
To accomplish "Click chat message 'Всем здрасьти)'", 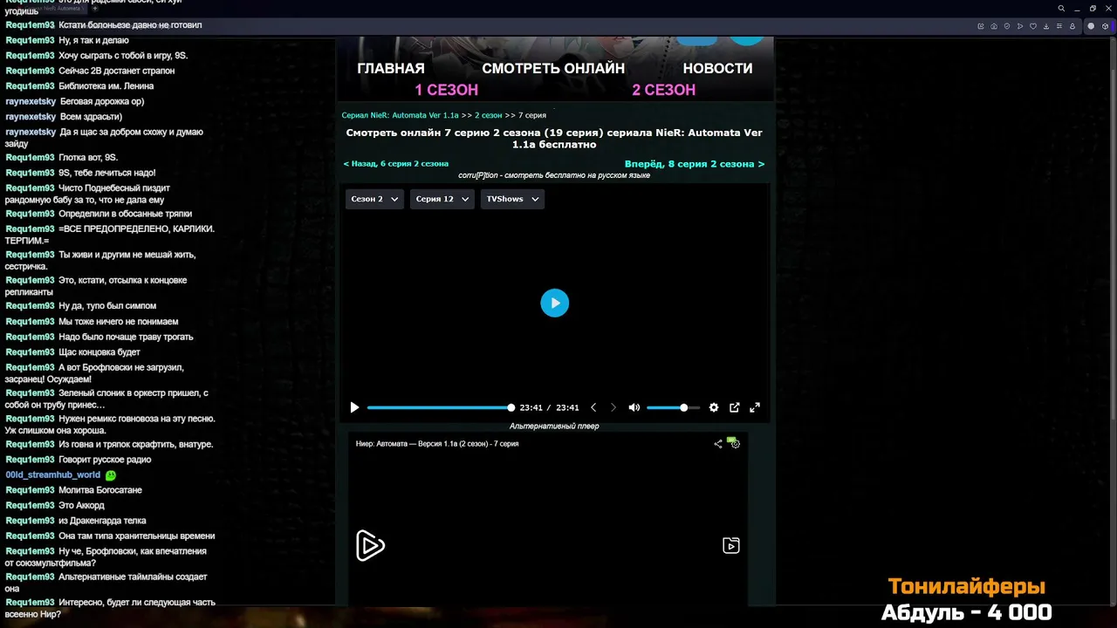I will coord(91,117).
